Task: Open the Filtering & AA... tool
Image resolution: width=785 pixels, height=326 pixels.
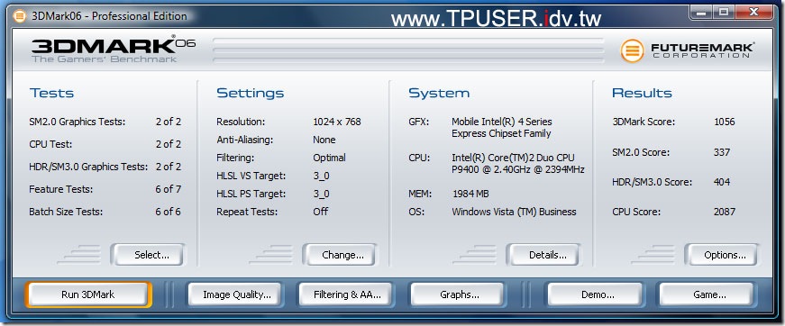Action: point(346,294)
